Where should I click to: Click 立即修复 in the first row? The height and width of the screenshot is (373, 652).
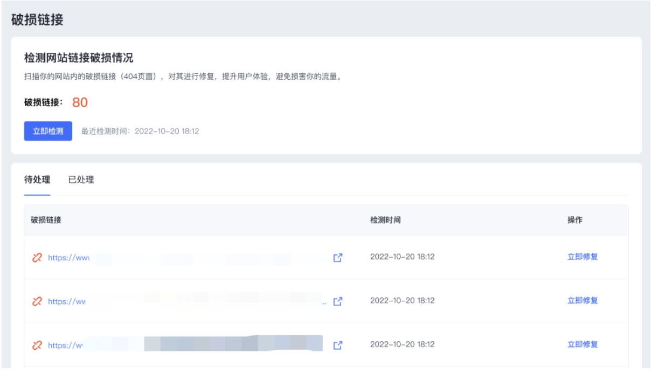(582, 257)
